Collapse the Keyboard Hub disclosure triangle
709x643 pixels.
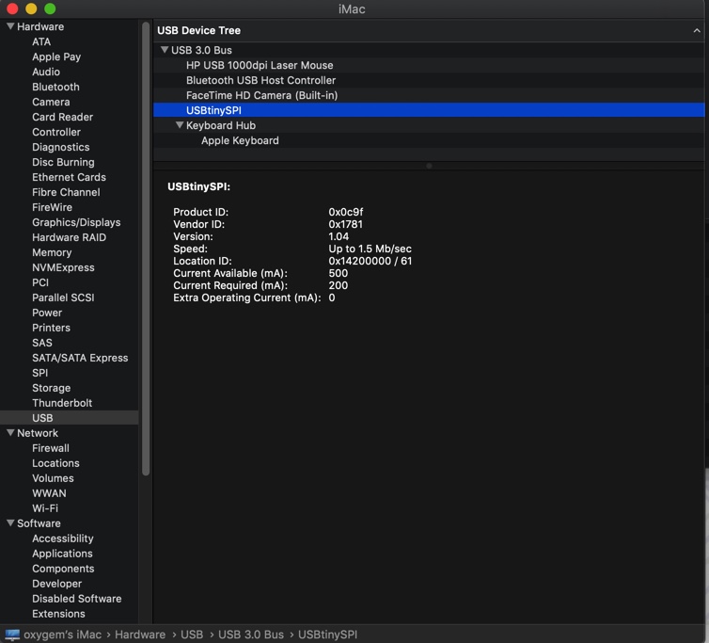[x=180, y=125]
